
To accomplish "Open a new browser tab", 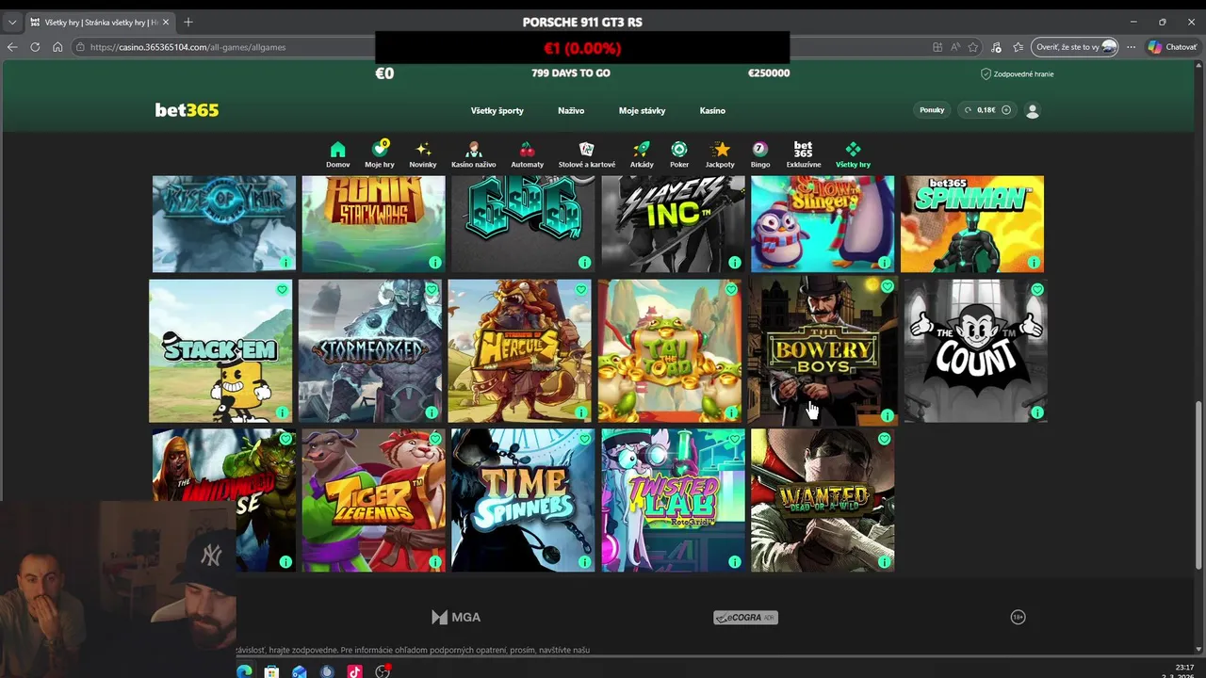I will (187, 22).
